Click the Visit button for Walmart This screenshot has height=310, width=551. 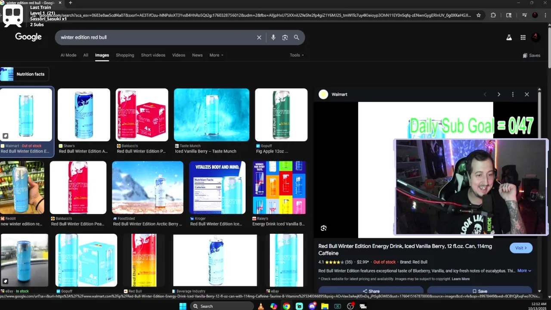521,248
